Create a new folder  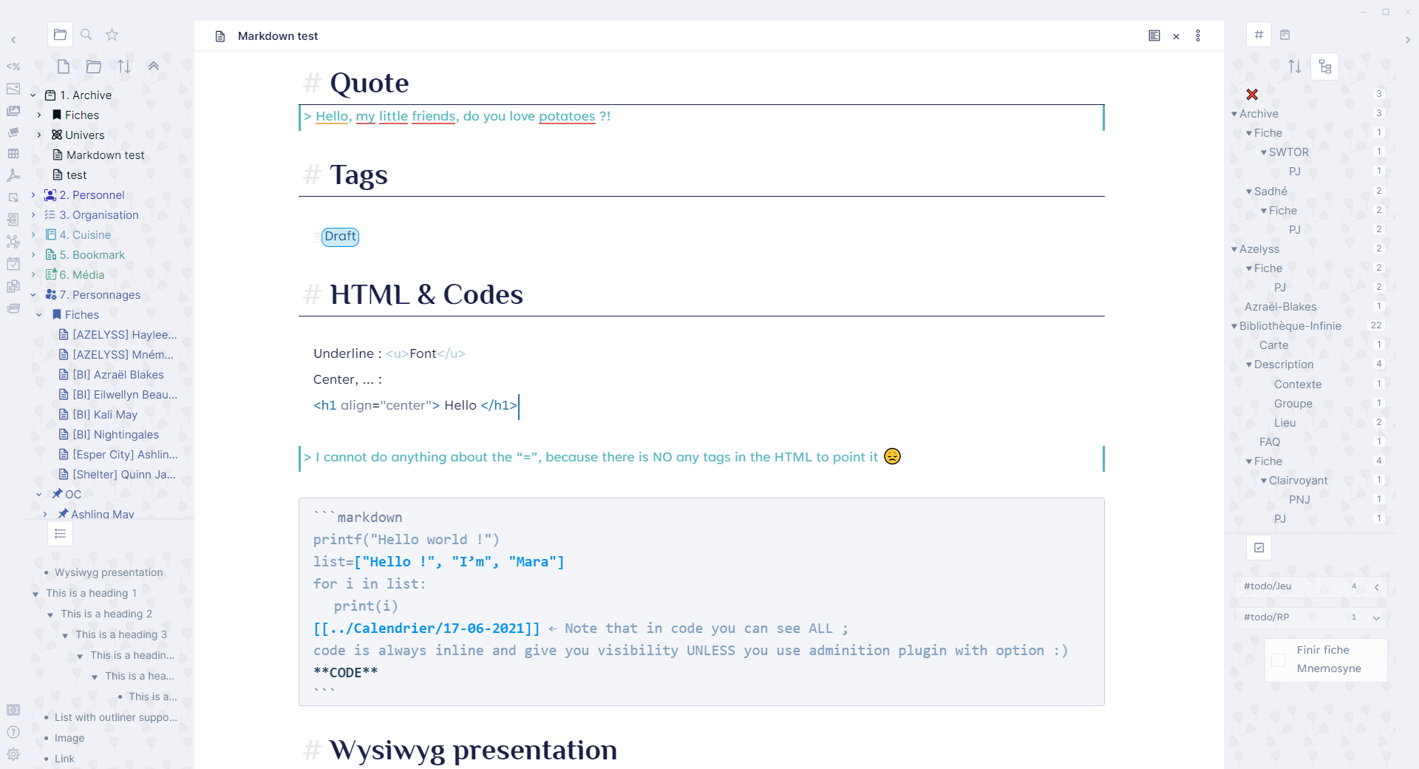pos(94,67)
